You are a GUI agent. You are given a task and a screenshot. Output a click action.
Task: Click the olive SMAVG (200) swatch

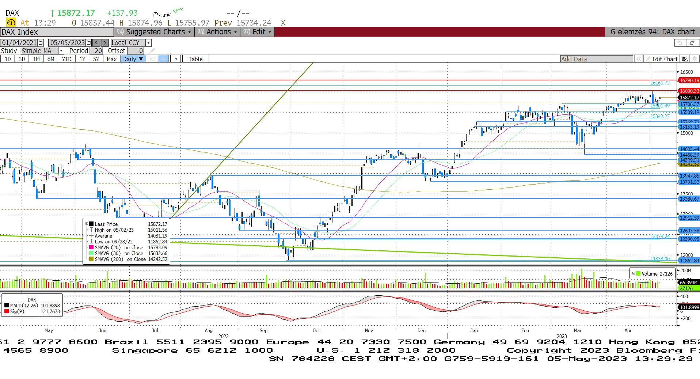[91, 259]
